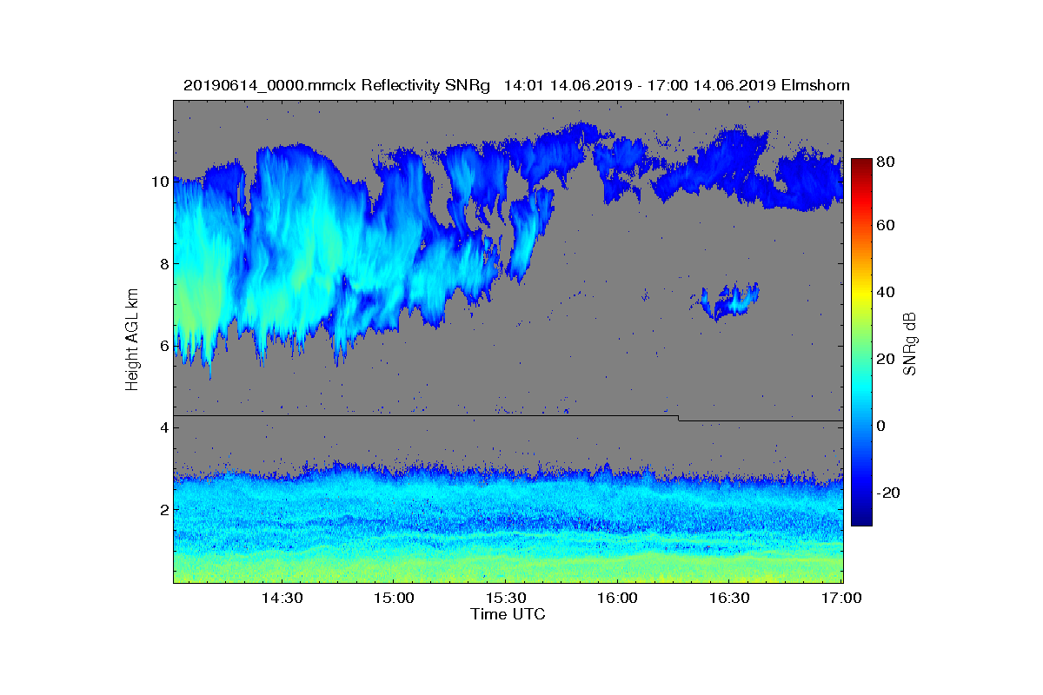Click the plot title mentioning Elmshorn
1043x695 pixels.
coord(516,85)
